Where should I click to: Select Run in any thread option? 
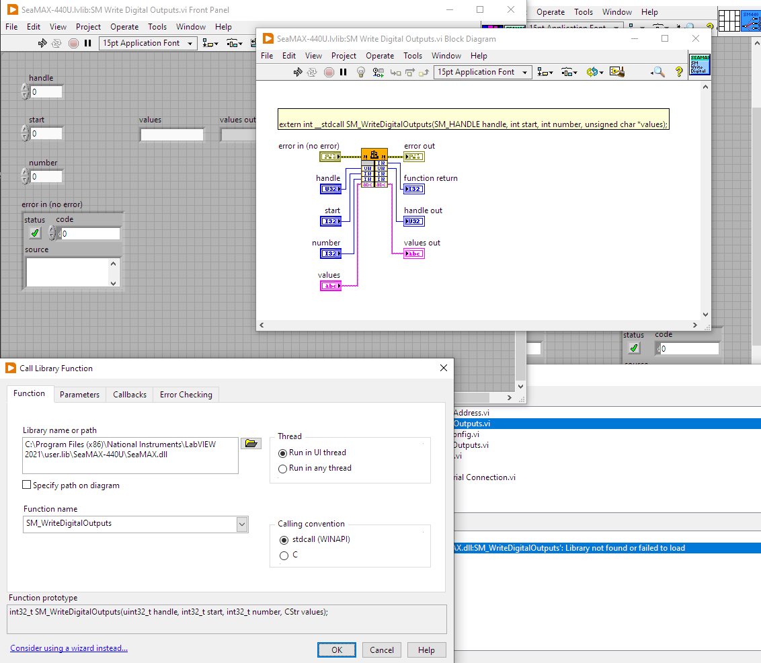(283, 469)
